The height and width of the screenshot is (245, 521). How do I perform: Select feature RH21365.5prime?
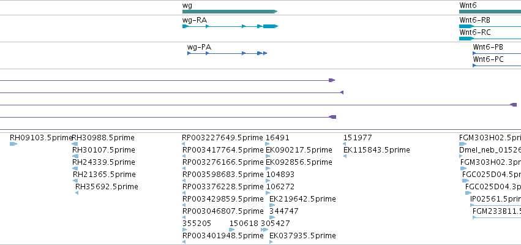point(75,181)
